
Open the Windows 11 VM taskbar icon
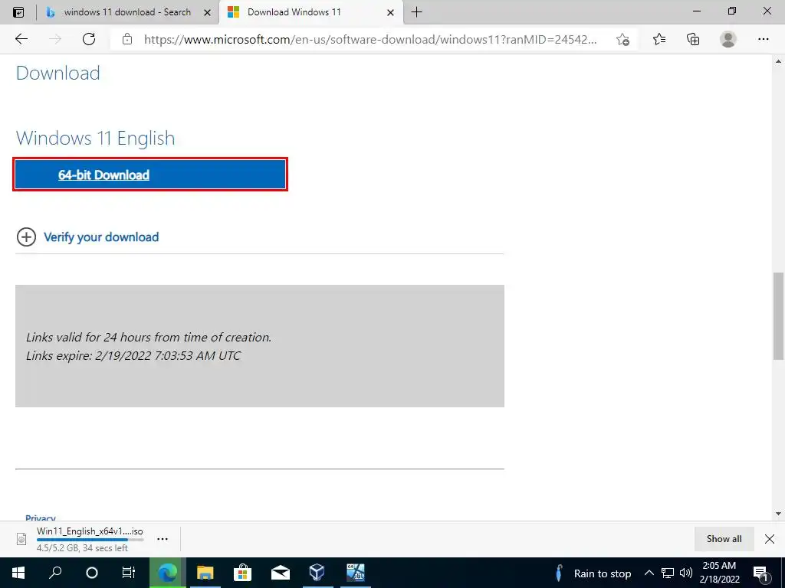coord(356,573)
